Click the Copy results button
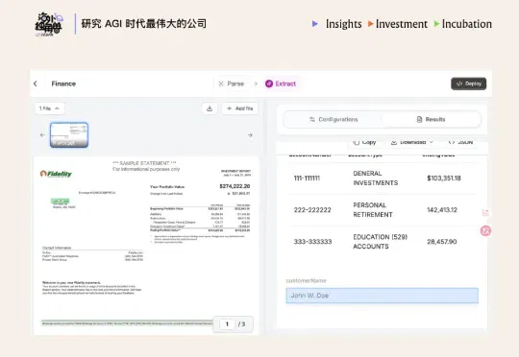This screenshot has width=519, height=357. pos(364,142)
